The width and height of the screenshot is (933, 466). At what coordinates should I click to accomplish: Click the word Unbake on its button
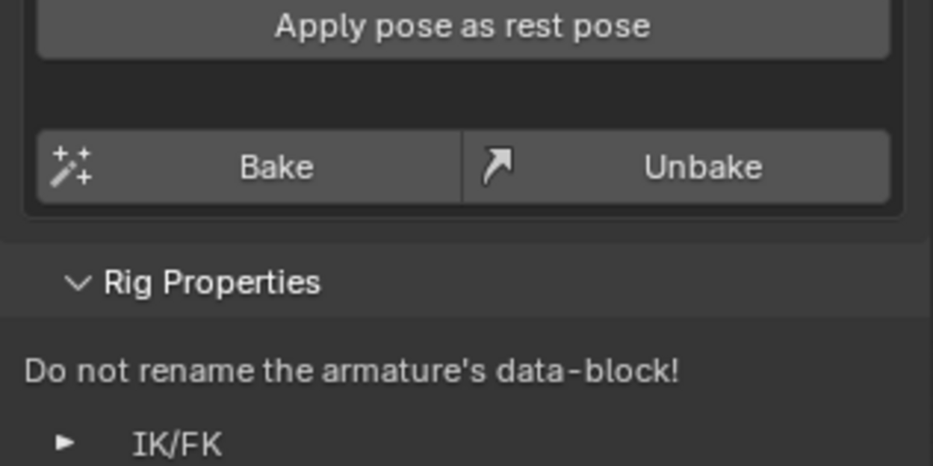703,167
